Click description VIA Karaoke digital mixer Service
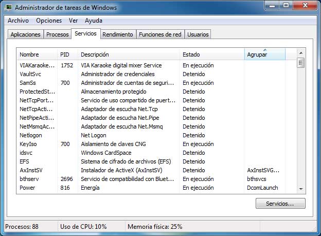The height and width of the screenshot is (236, 321). click(x=121, y=65)
